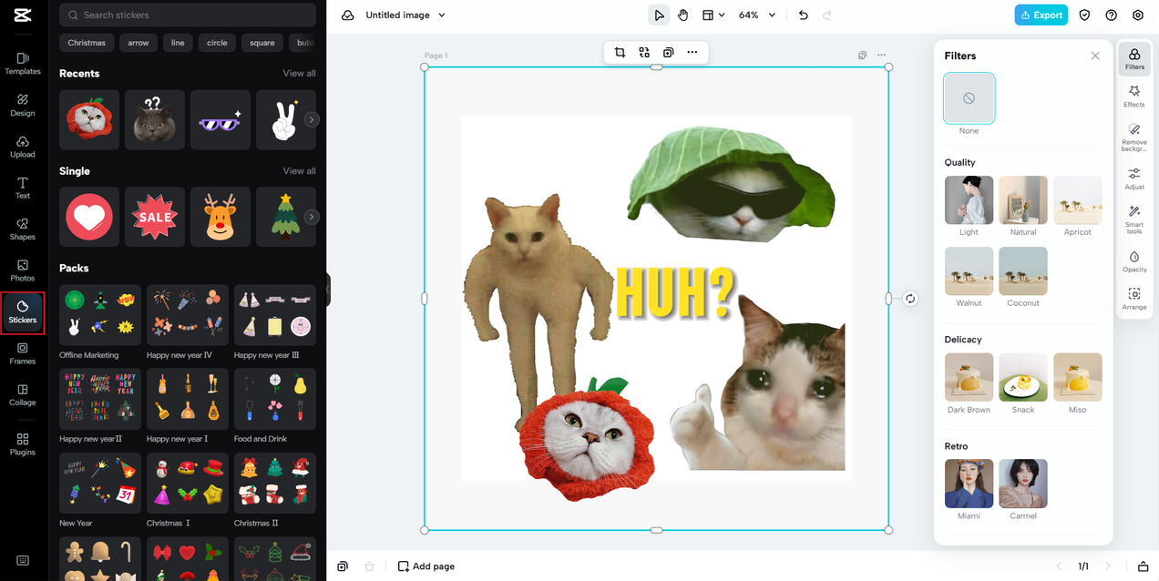Click View all next to Single
Screen dimensions: 1159x581
click(x=299, y=170)
